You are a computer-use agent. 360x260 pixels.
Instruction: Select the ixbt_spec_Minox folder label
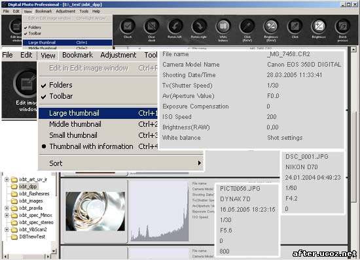tap(35, 216)
